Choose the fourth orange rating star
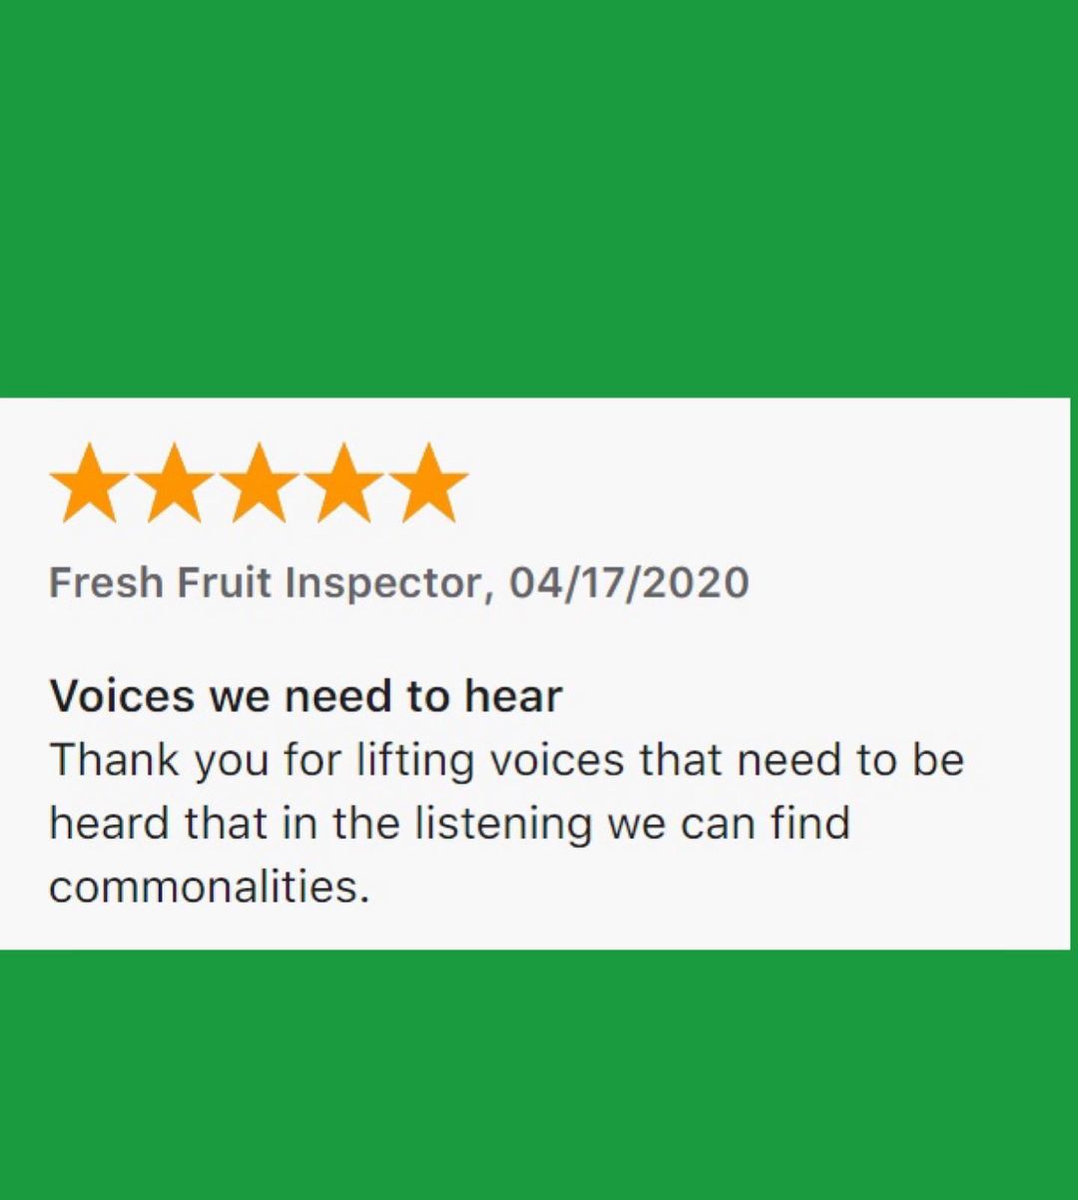Screen dimensions: 1078x1200 [x=343, y=484]
